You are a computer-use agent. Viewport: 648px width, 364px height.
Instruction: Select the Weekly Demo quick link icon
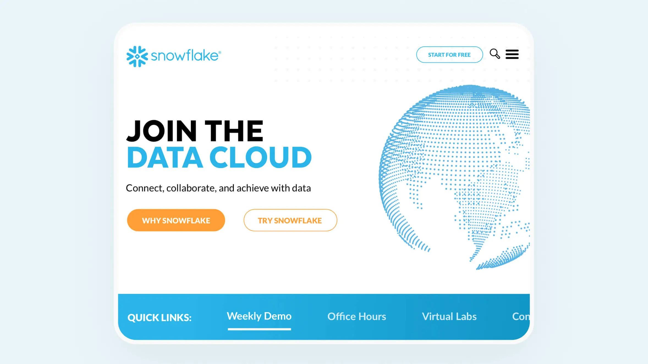(x=259, y=316)
